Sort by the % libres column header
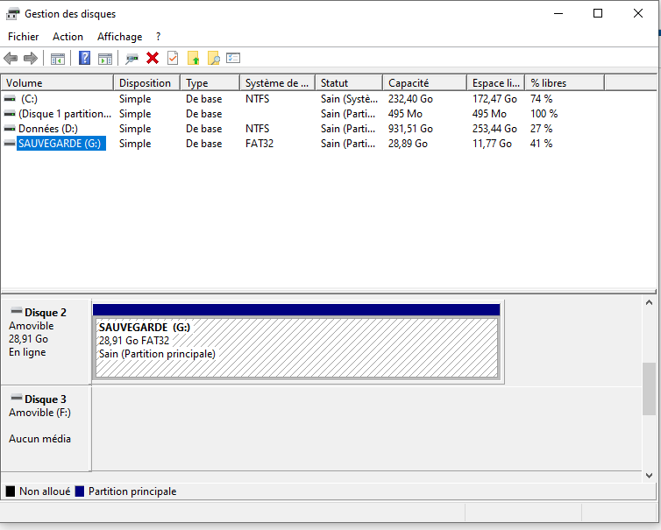 (565, 83)
